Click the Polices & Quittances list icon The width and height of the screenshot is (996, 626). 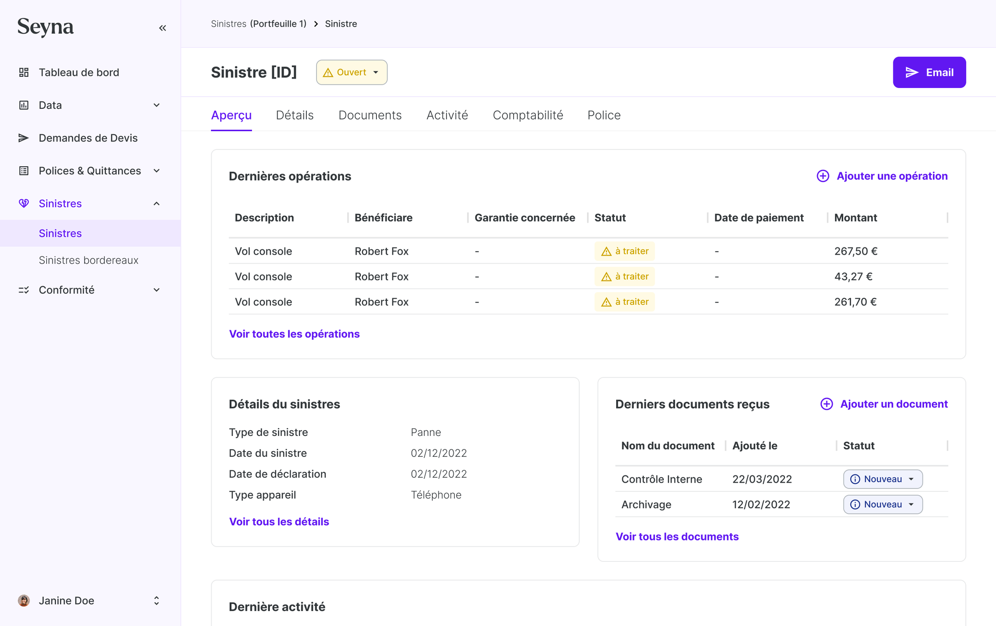[x=24, y=171]
